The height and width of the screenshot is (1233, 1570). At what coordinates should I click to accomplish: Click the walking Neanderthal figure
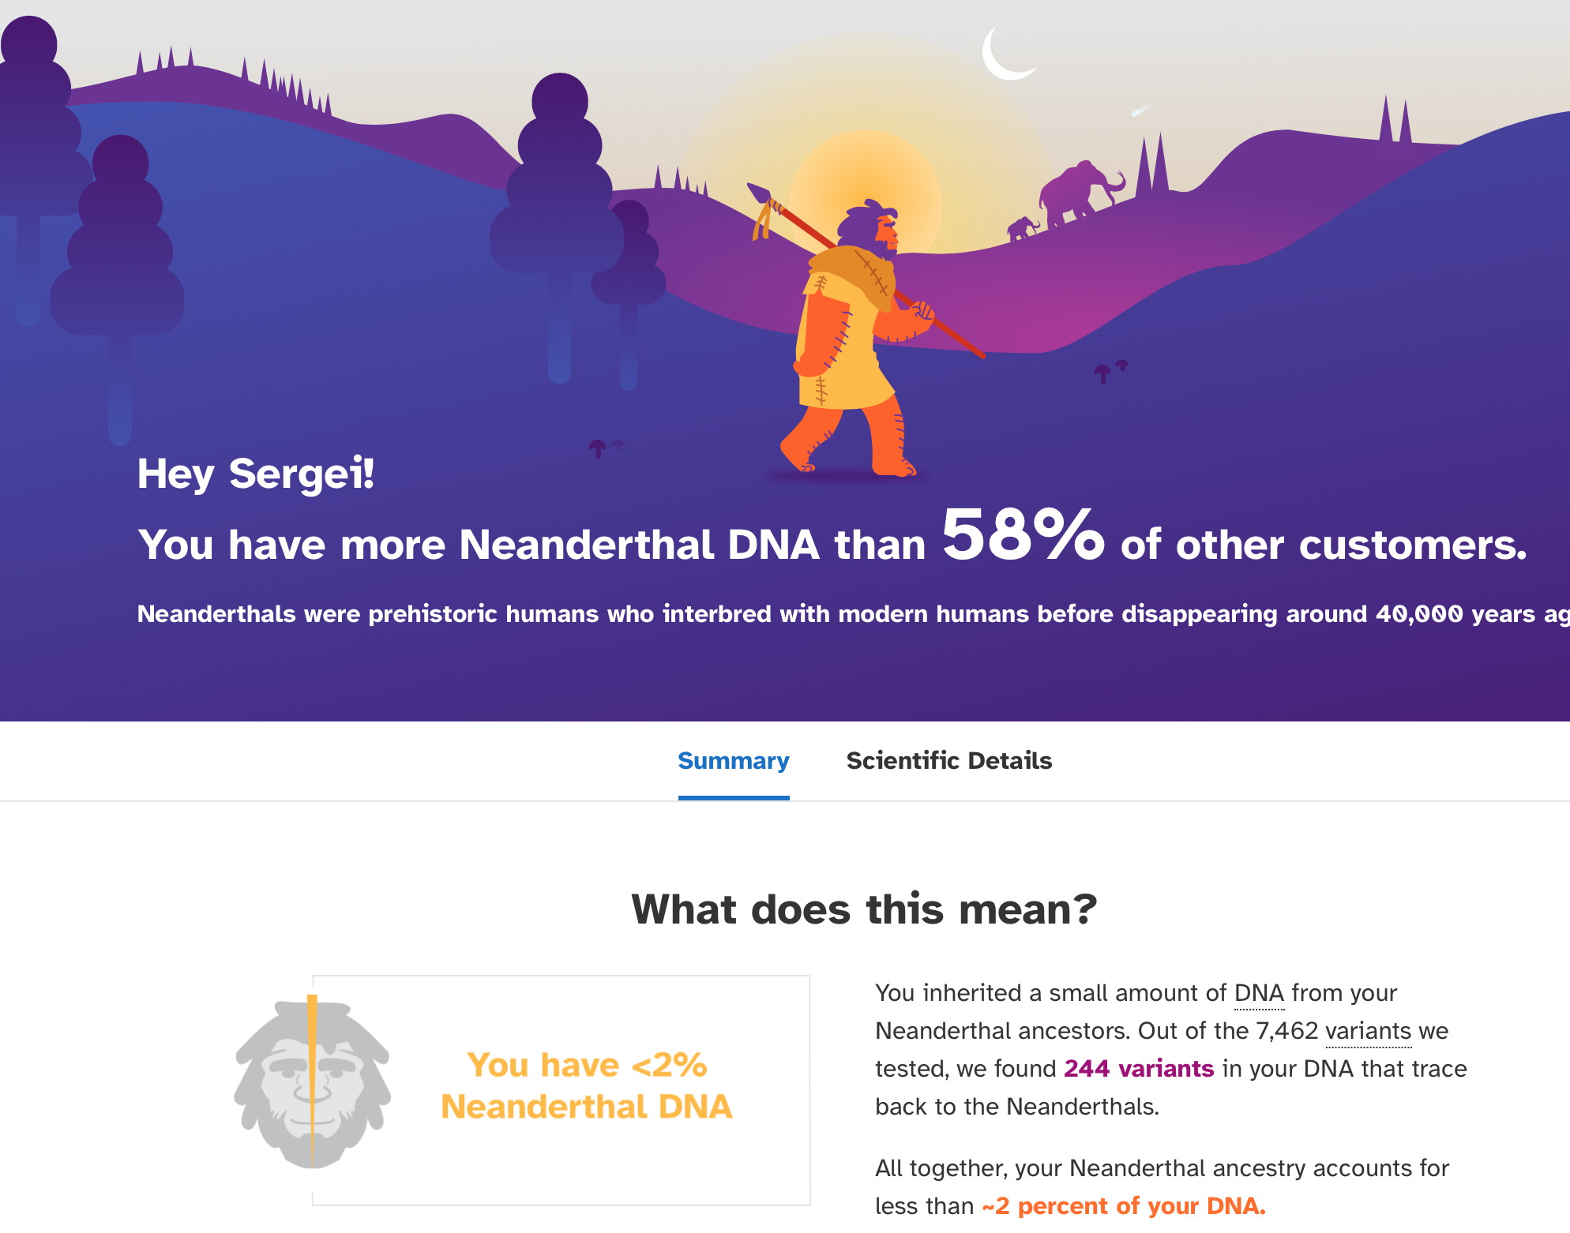(x=853, y=339)
